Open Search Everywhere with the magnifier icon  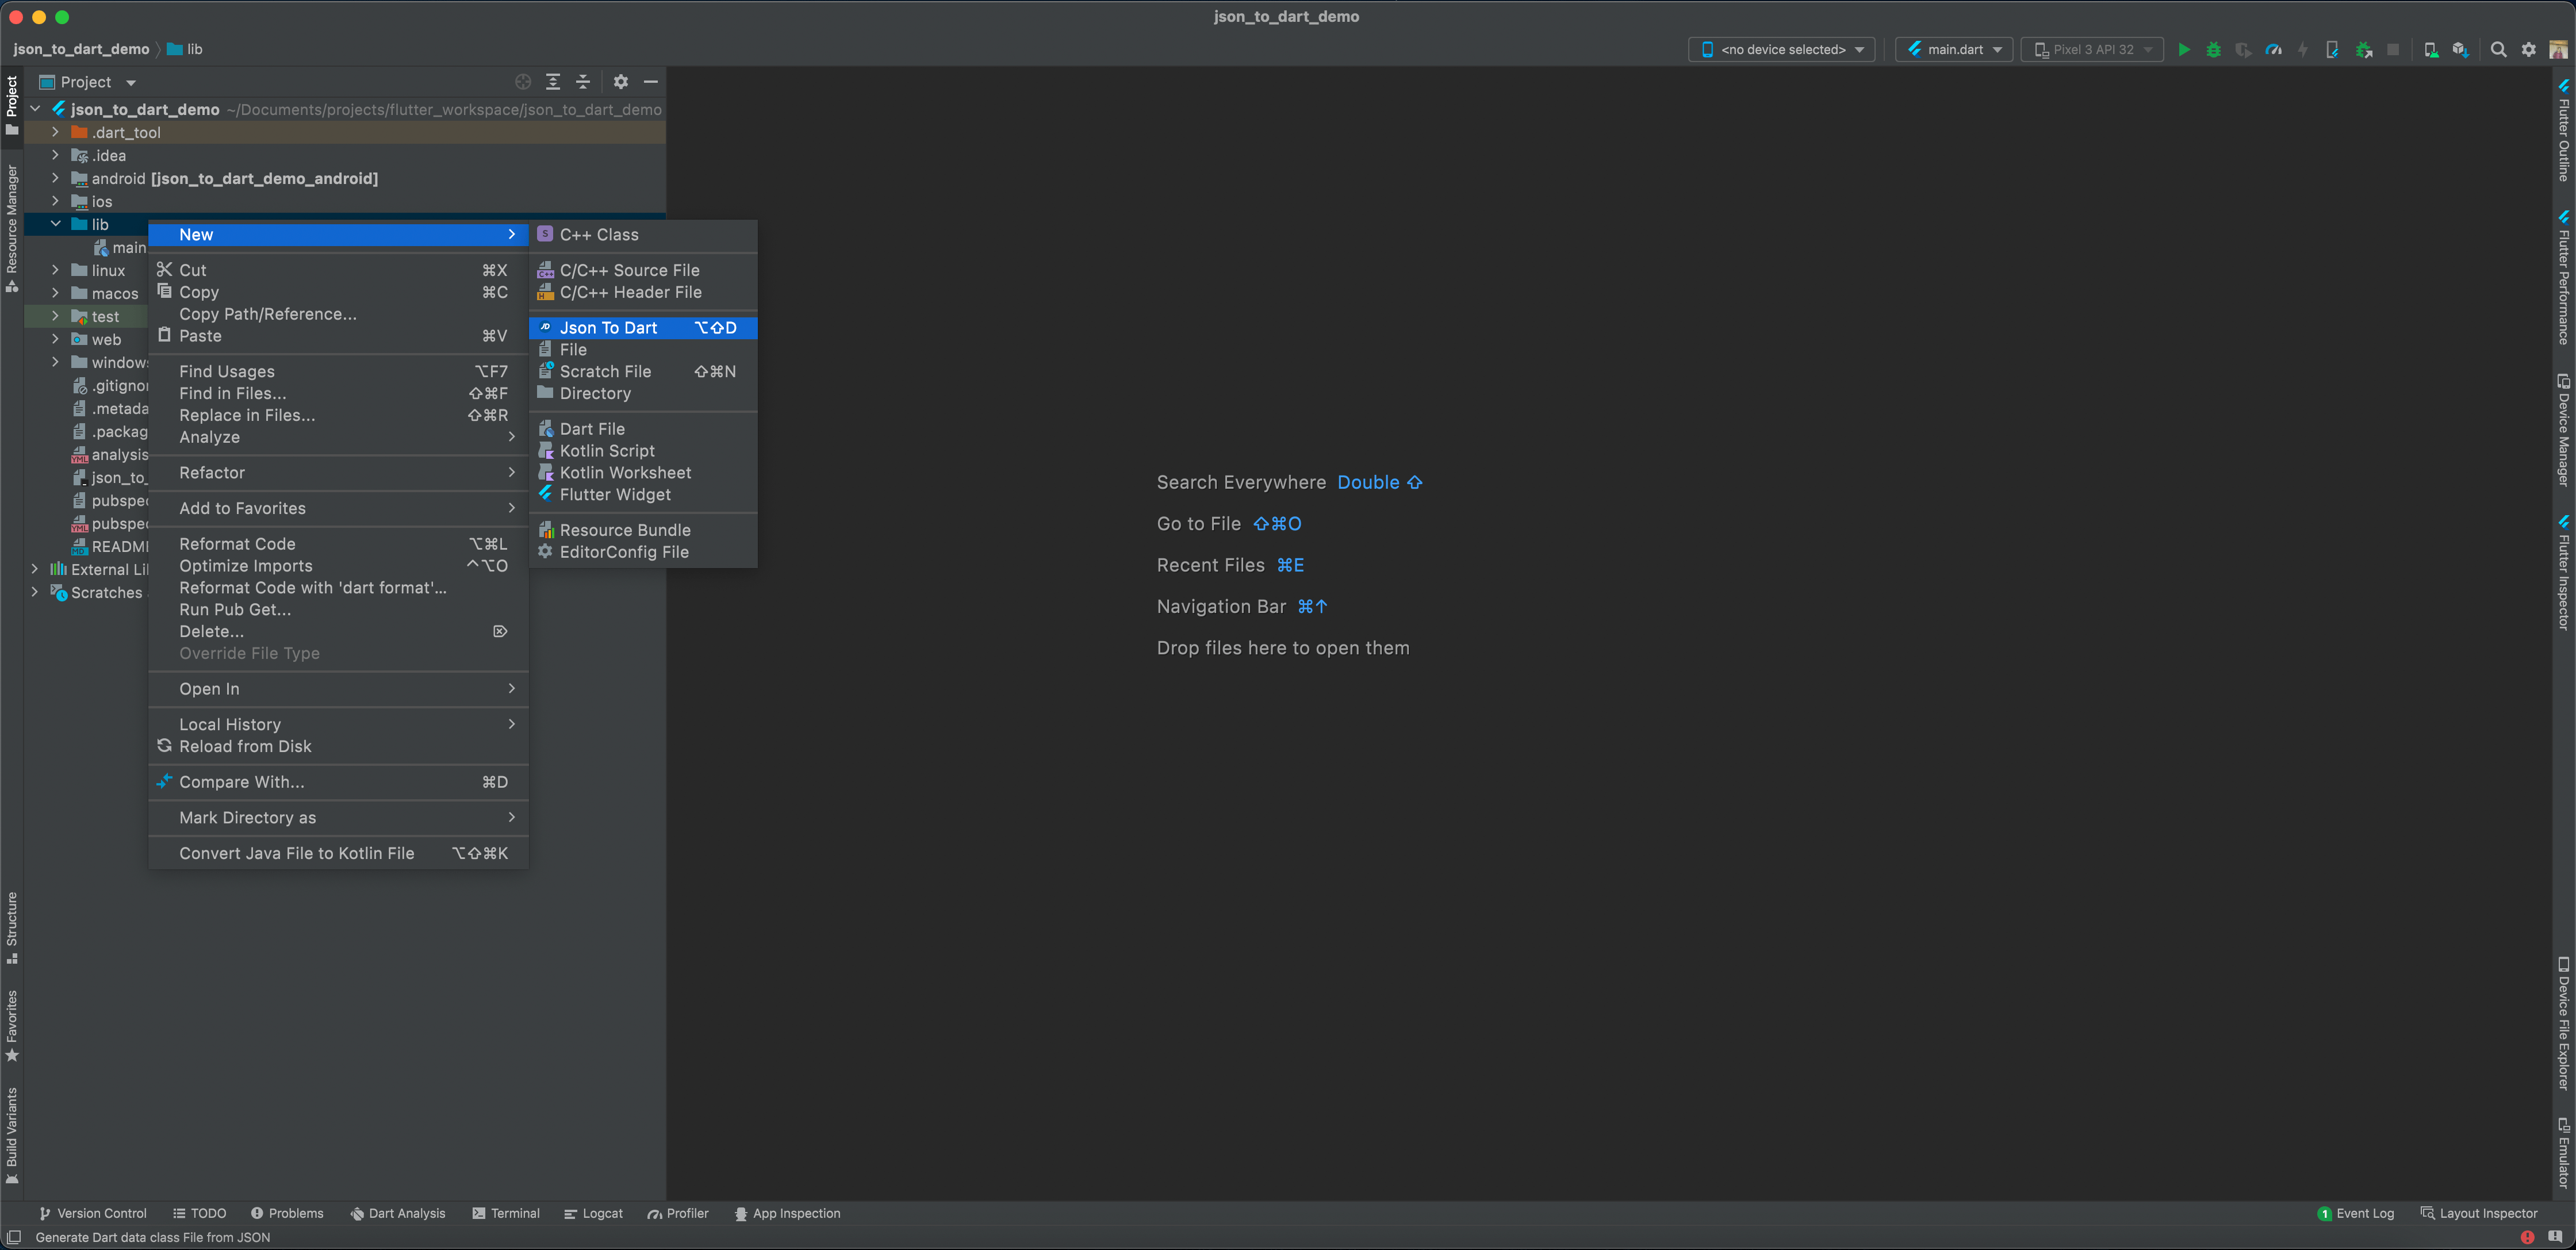pos(2499,49)
